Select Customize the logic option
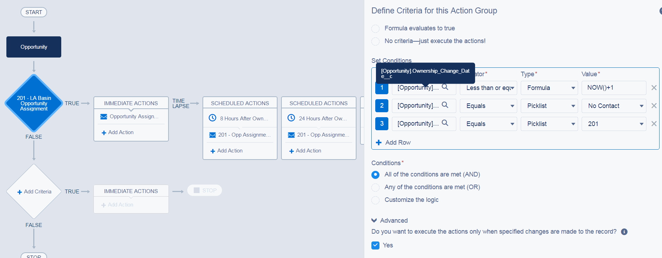662x258 pixels. click(x=376, y=200)
